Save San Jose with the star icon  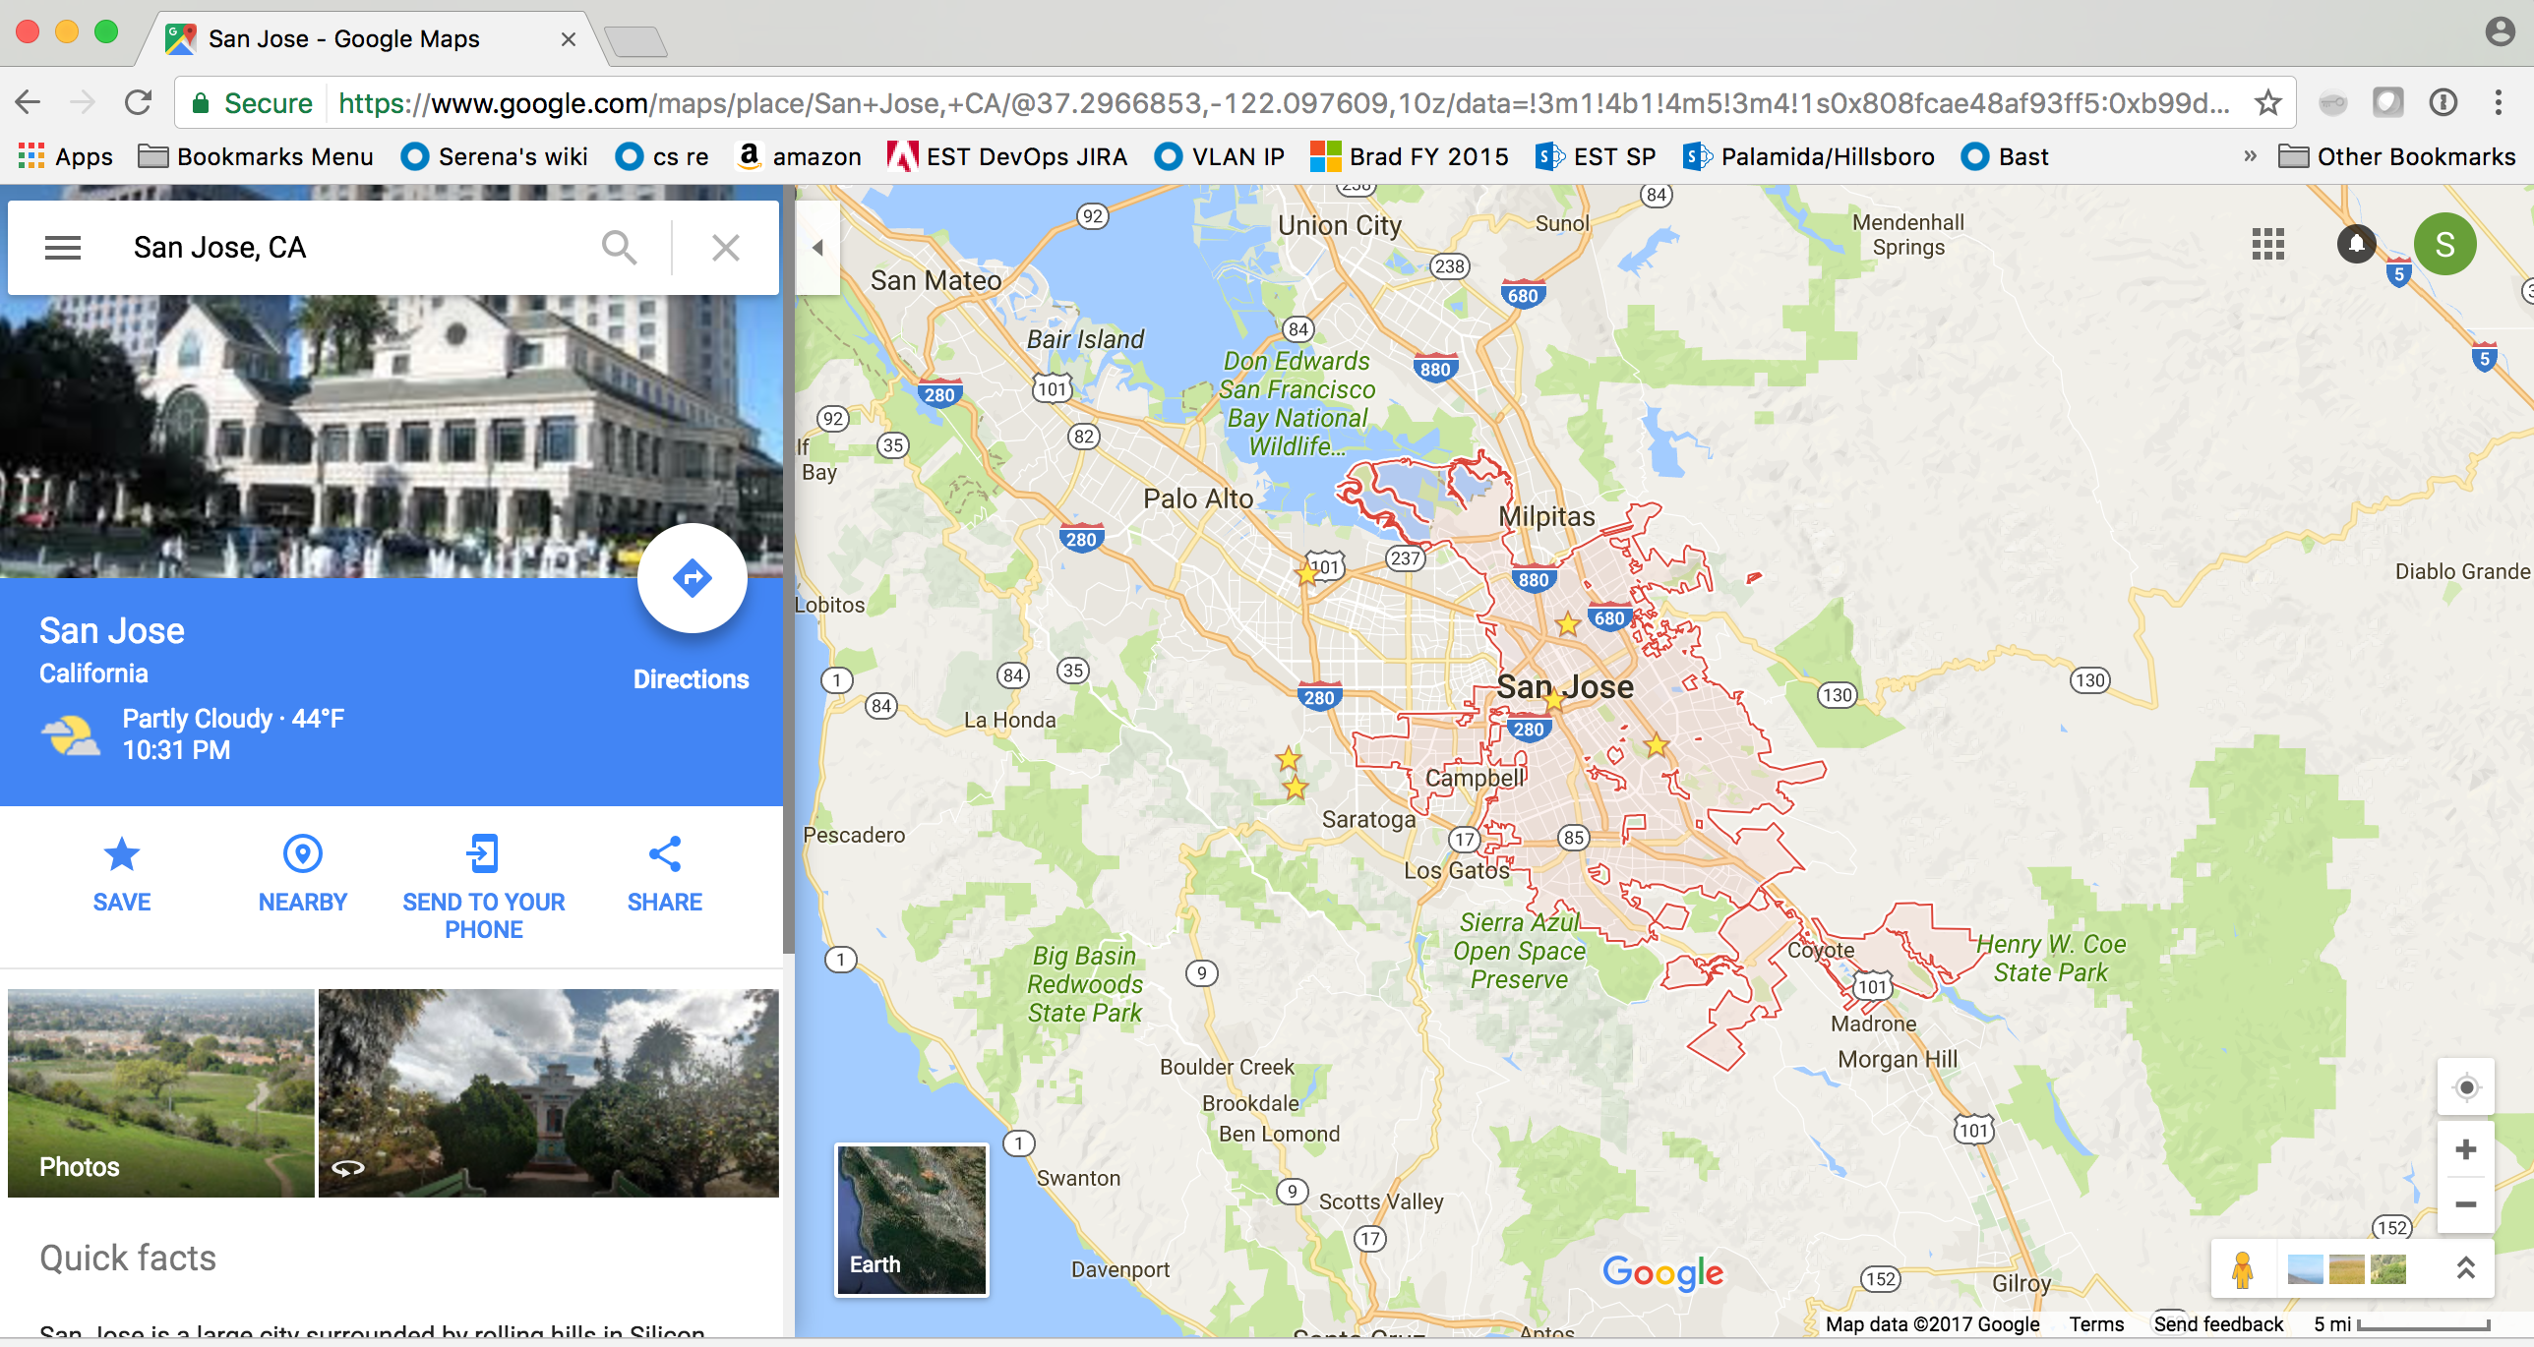pos(122,874)
